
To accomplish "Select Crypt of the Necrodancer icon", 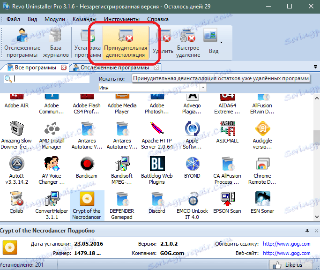I will [x=87, y=199].
